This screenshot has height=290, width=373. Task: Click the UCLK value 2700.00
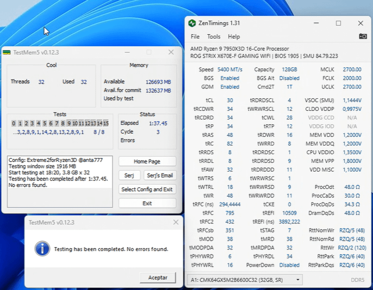352,87
